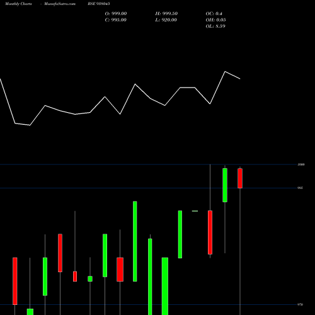Select the C: 995.00 close value

click(116, 20)
